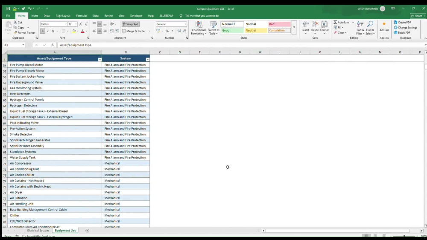Open the Merge & Center dropdown arrow
This screenshot has width=427, height=240.
click(149, 31)
